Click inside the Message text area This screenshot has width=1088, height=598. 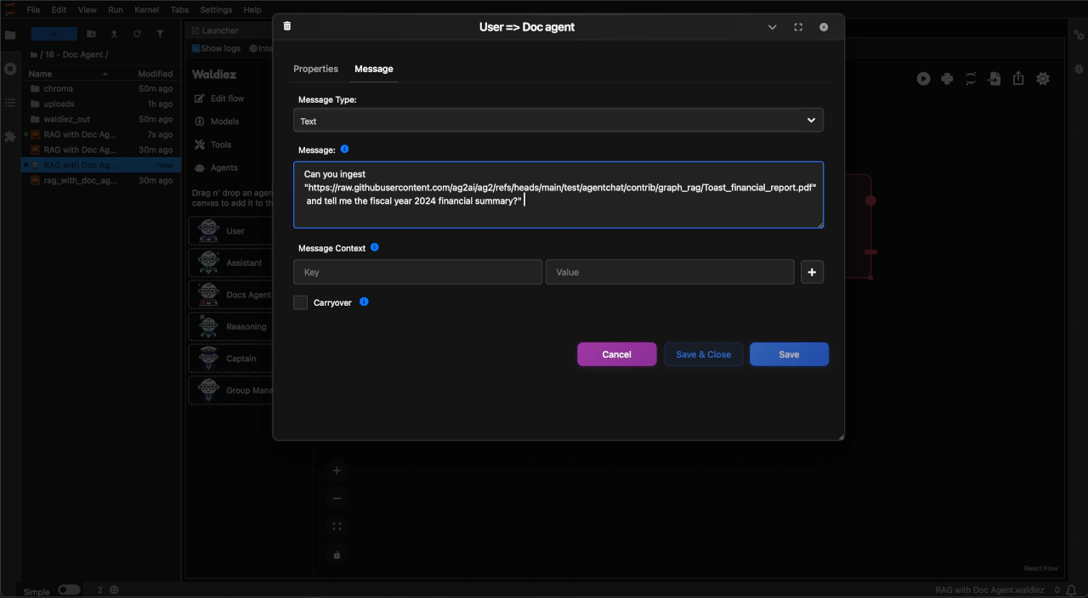[558, 195]
